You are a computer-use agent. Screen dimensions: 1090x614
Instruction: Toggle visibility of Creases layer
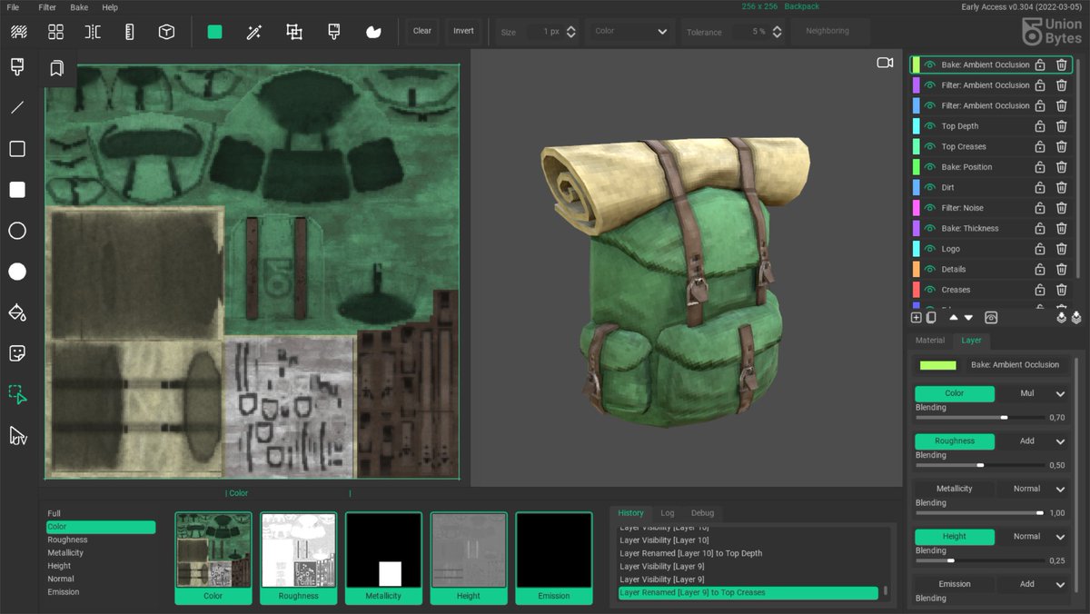click(x=929, y=290)
